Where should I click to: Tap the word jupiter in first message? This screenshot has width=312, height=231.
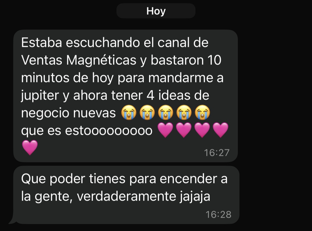coord(40,95)
